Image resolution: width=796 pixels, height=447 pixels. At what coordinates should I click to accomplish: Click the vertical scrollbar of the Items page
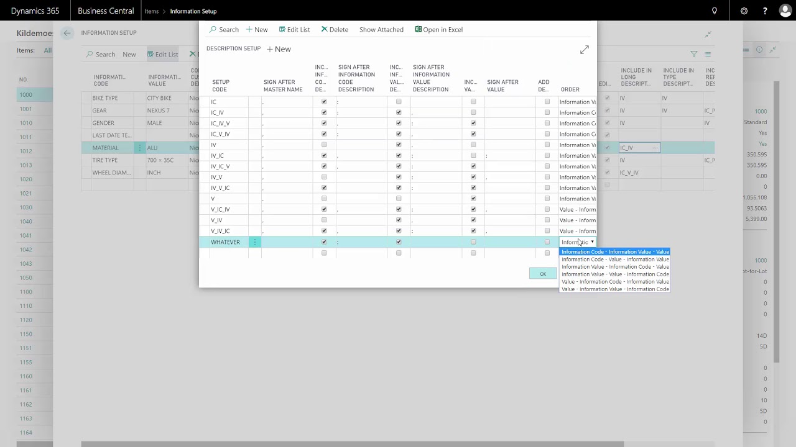[x=776, y=222]
